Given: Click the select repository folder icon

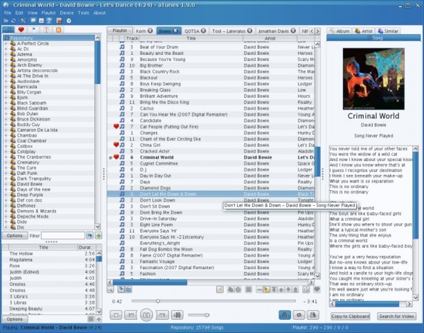Looking at the screenshot, I should click(6, 21).
